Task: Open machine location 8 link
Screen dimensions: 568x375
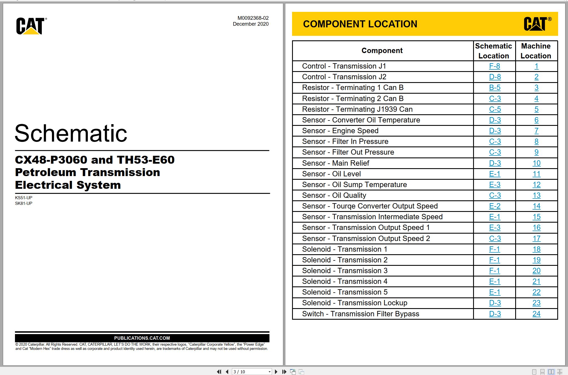Action: coord(536,141)
